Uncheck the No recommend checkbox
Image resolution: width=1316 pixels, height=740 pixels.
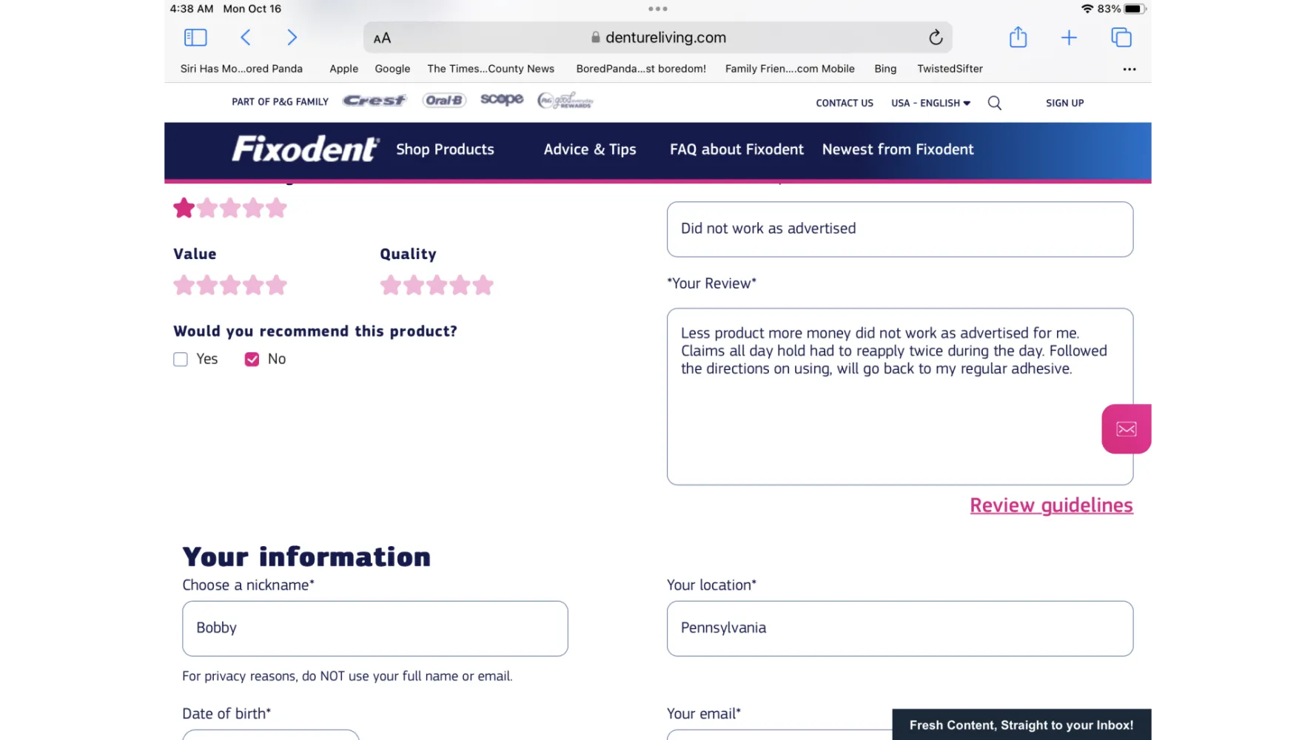click(252, 360)
